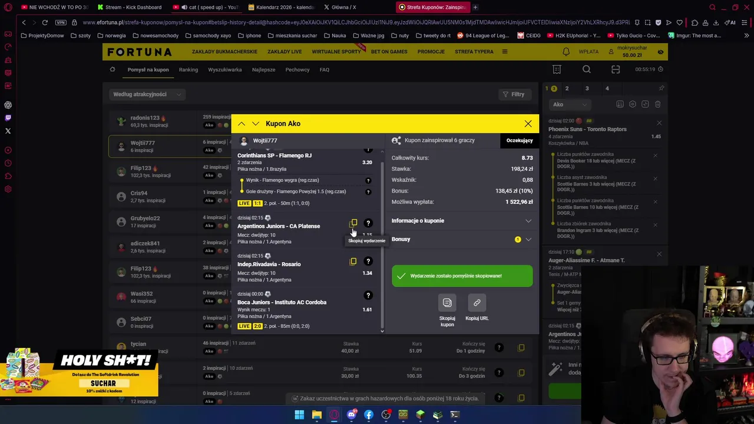The width and height of the screenshot is (754, 424).
Task: Open Zakłady bukmacherskie menu
Action: [x=224, y=52]
